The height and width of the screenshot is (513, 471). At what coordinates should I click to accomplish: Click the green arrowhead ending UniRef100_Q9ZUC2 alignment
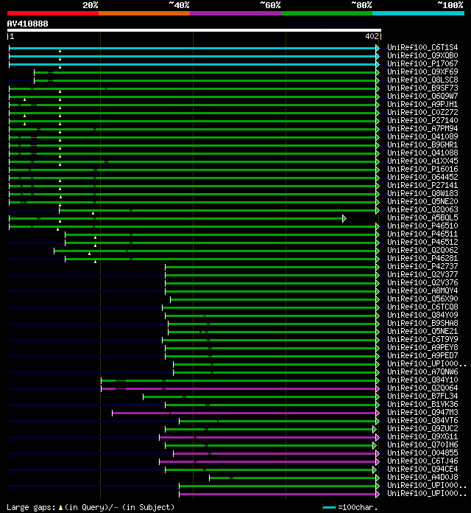pos(375,429)
